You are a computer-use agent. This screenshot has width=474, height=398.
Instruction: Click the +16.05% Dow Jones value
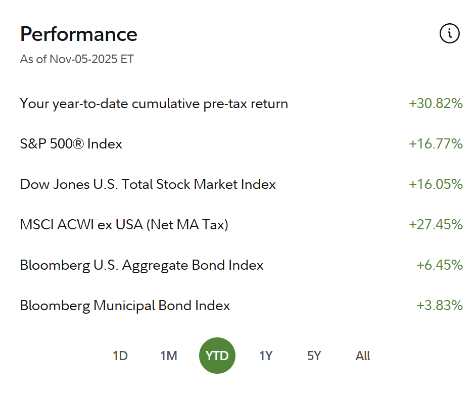pyautogui.click(x=436, y=184)
